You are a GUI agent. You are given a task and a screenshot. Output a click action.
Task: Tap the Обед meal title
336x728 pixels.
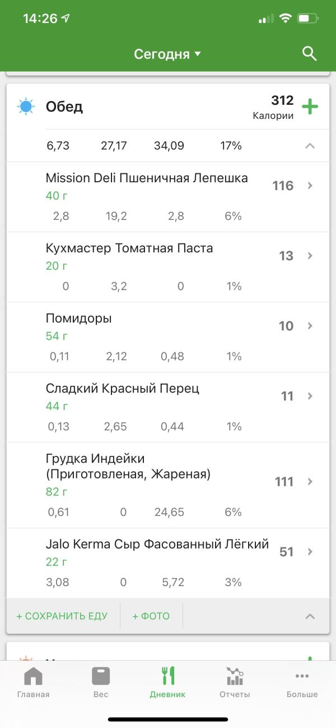pos(64,107)
